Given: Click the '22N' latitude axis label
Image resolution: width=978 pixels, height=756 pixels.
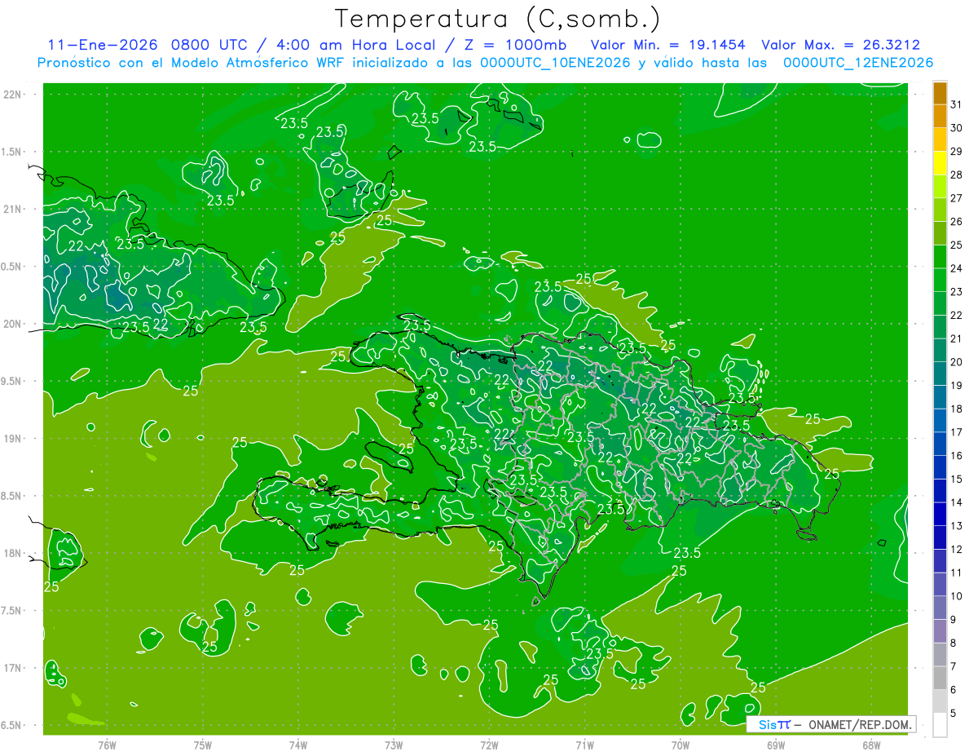Looking at the screenshot, I should [x=13, y=95].
